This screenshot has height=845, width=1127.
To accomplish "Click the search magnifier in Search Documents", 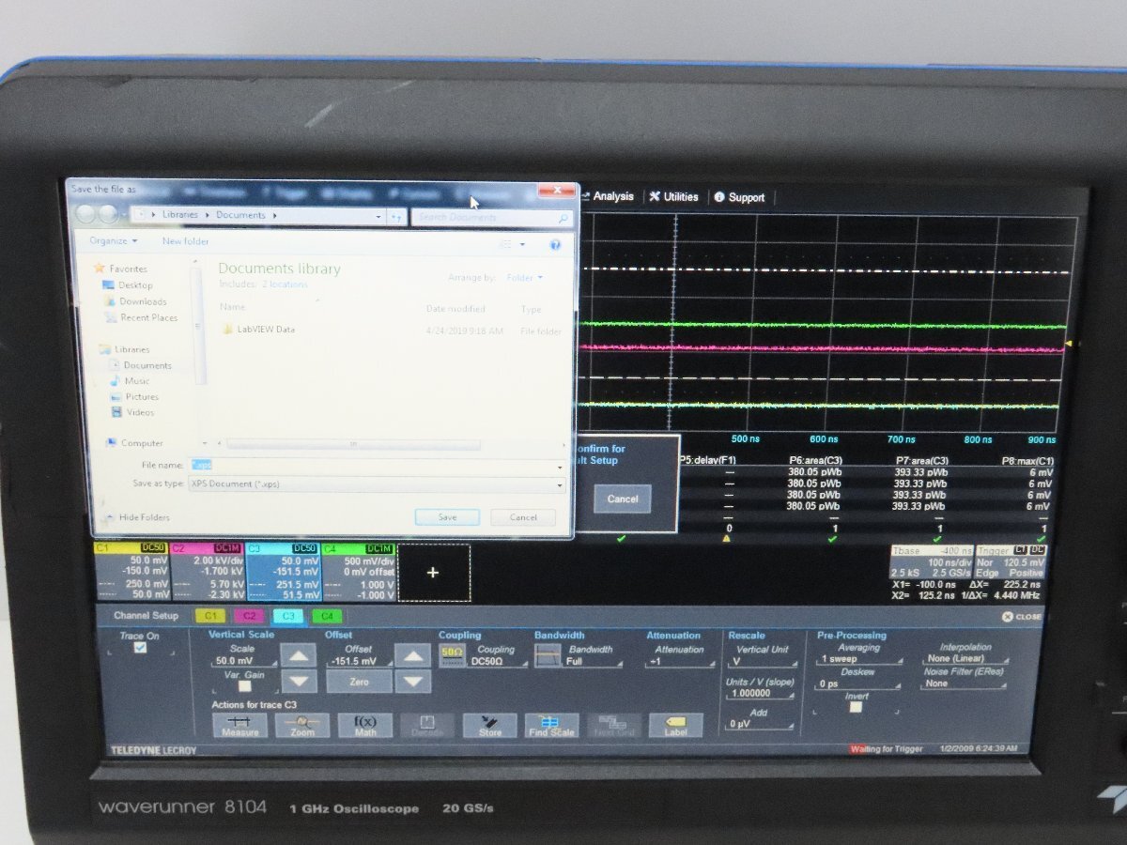I will (564, 218).
